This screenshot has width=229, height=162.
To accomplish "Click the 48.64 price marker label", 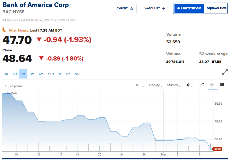I will (218, 149).
